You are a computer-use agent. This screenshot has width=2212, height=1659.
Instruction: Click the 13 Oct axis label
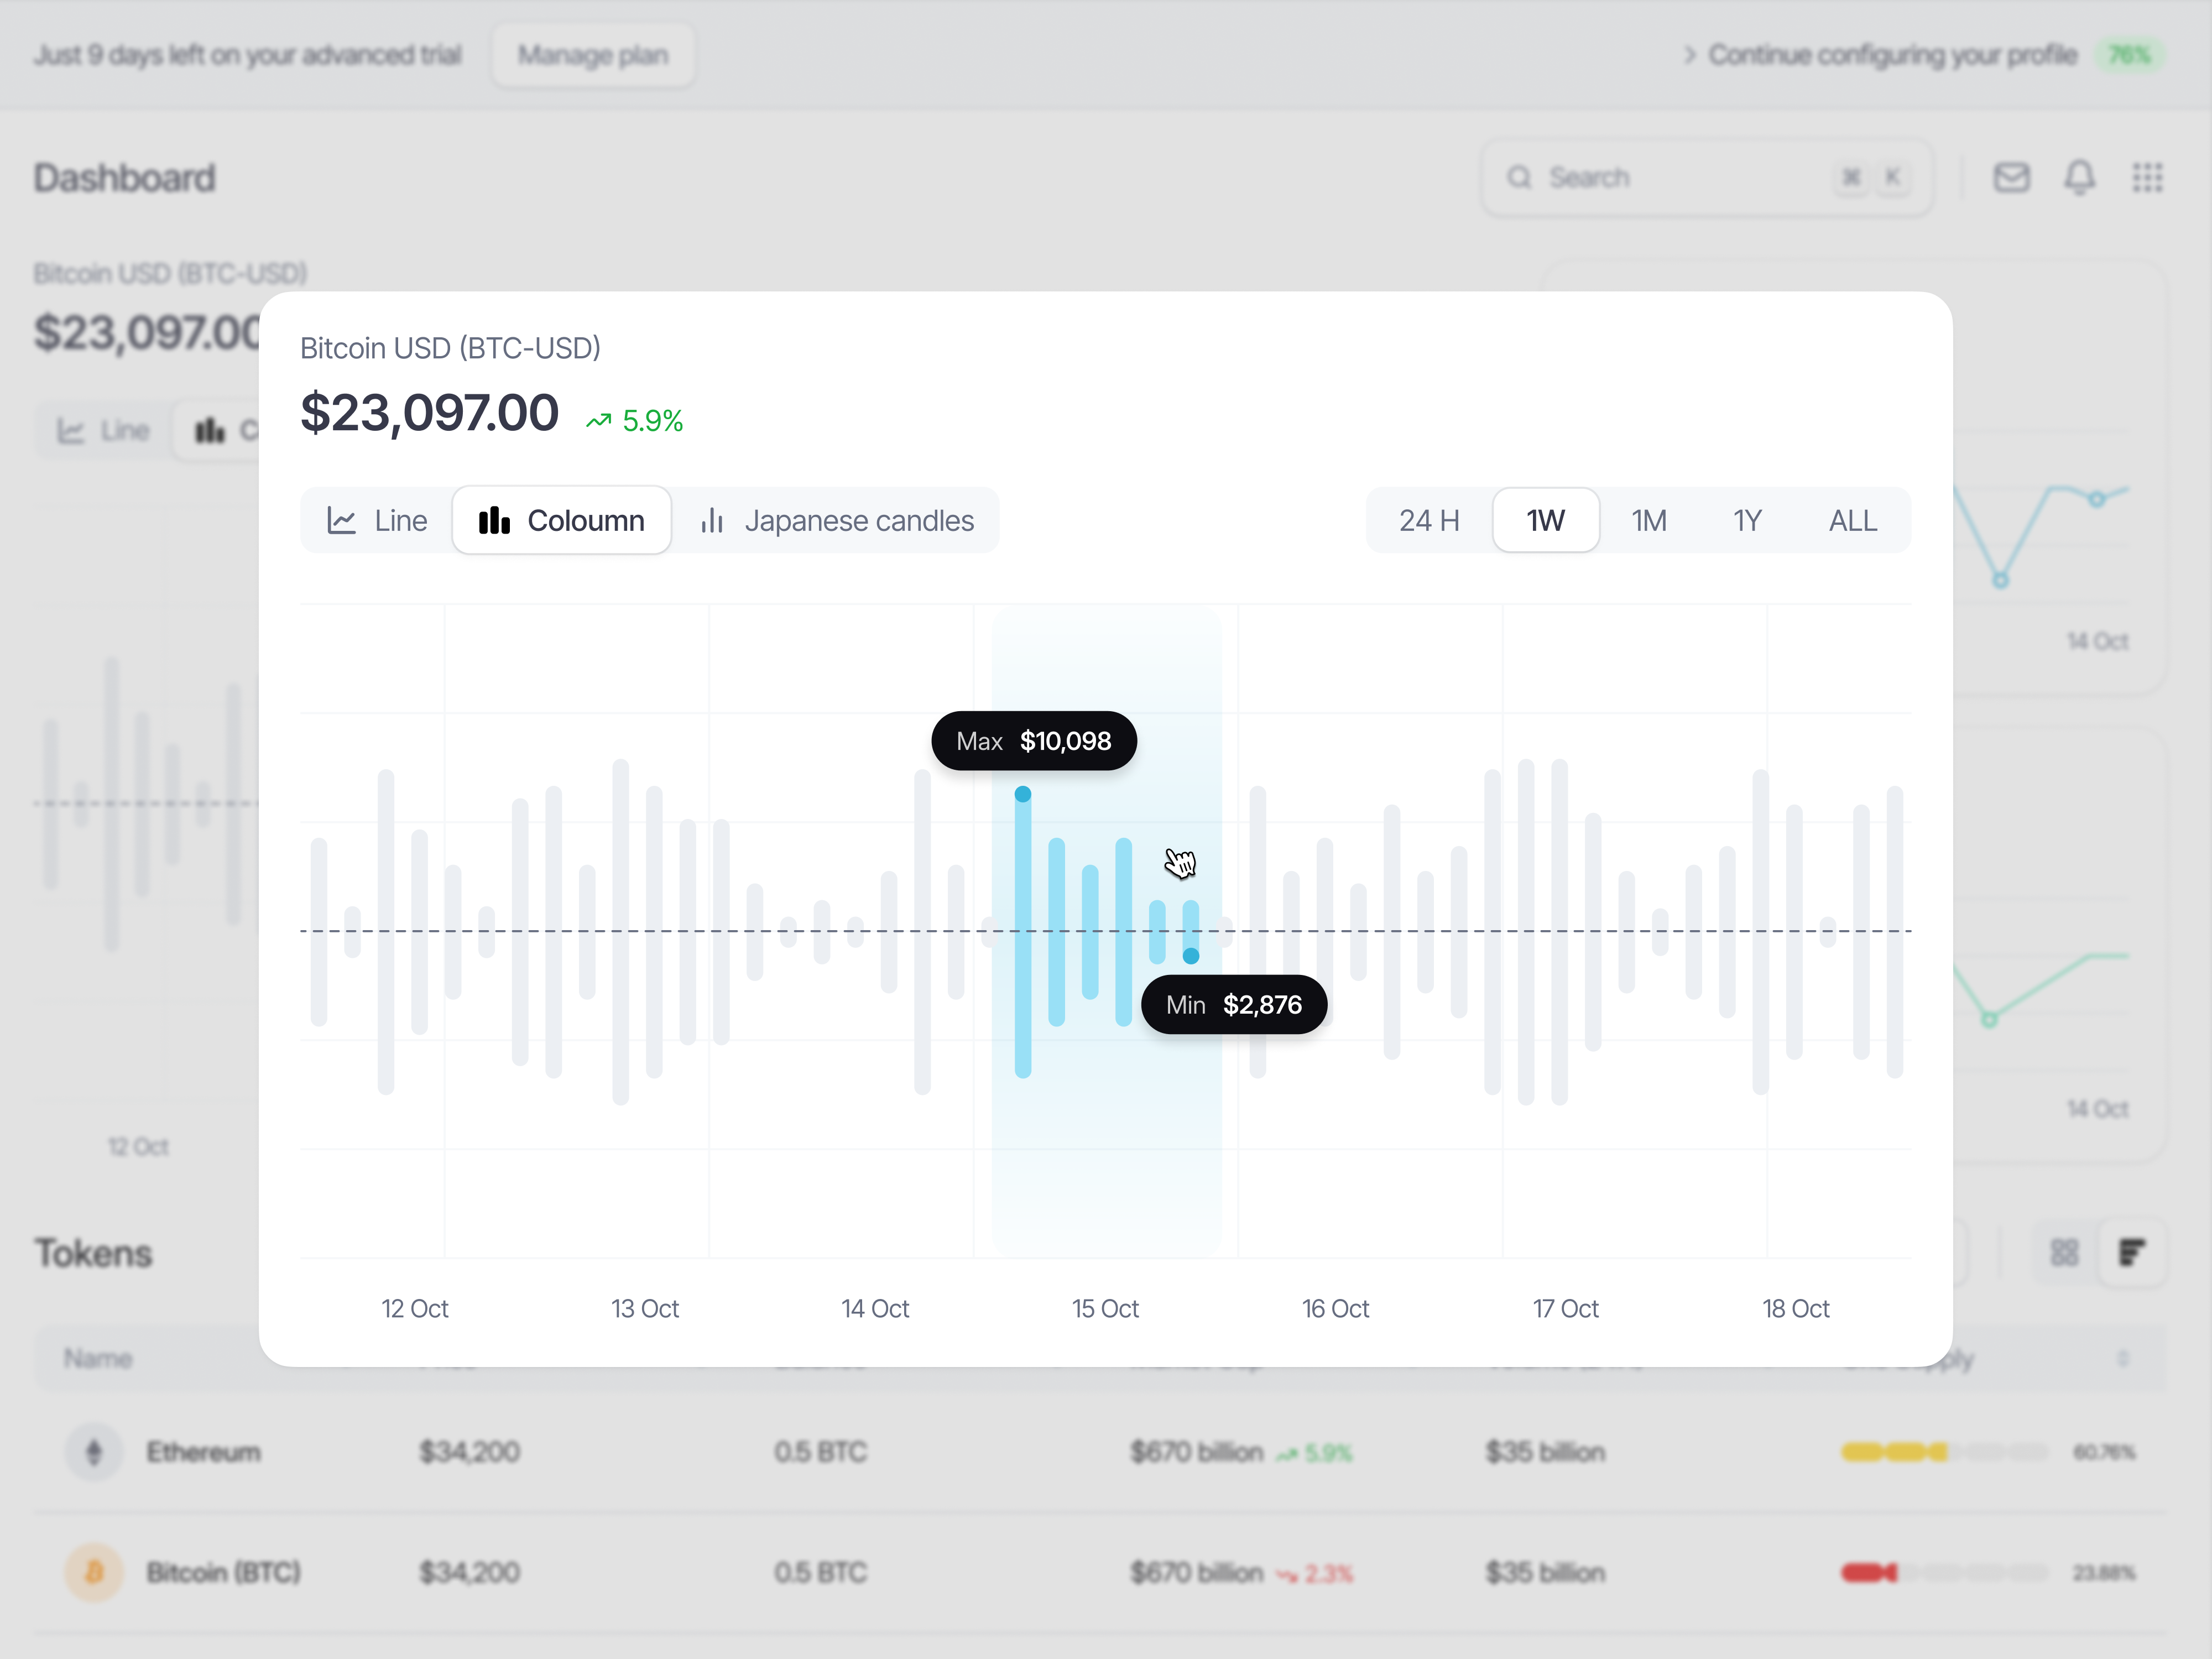(645, 1308)
